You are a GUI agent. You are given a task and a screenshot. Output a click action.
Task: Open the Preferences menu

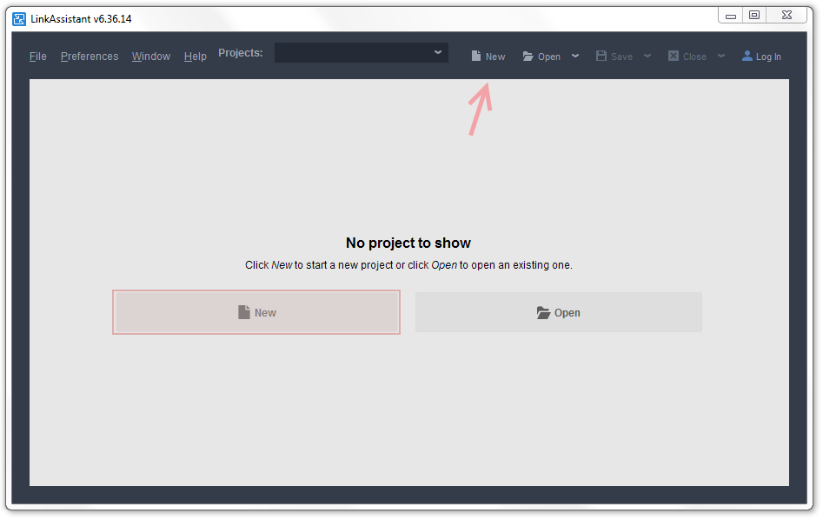[90, 57]
